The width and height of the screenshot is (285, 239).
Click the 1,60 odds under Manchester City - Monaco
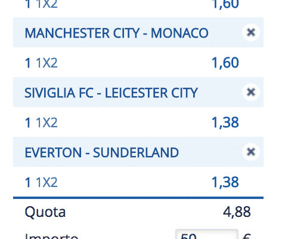pos(225,63)
